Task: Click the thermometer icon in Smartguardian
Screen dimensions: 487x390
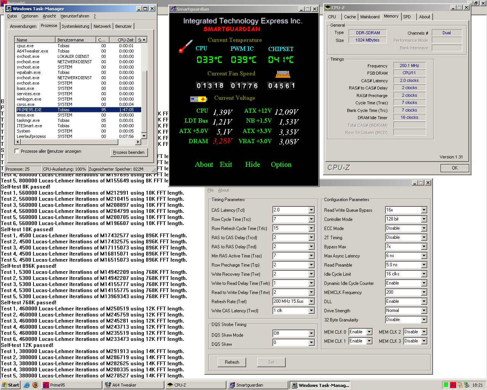Action: (186, 46)
